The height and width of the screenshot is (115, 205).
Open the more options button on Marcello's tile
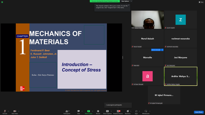point(162,50)
